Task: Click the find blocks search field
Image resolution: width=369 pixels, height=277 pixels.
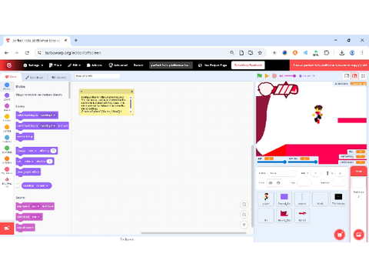Action: pyautogui.click(x=97, y=76)
